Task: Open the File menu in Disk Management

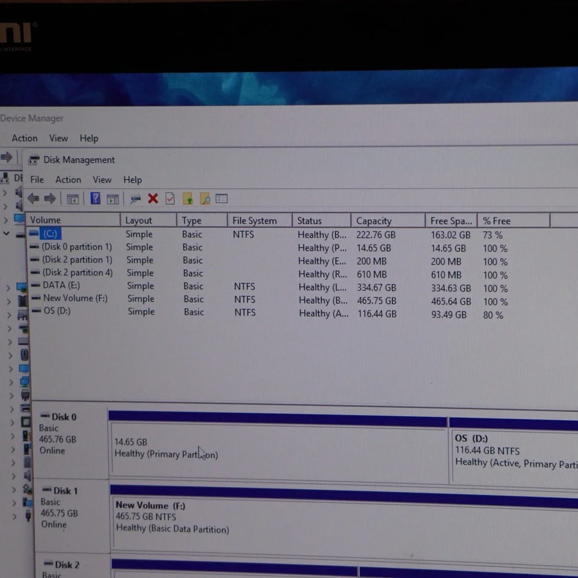Action: click(x=37, y=180)
